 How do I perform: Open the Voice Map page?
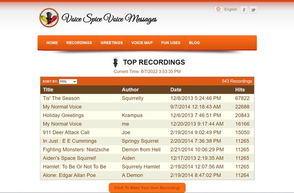pos(142,43)
